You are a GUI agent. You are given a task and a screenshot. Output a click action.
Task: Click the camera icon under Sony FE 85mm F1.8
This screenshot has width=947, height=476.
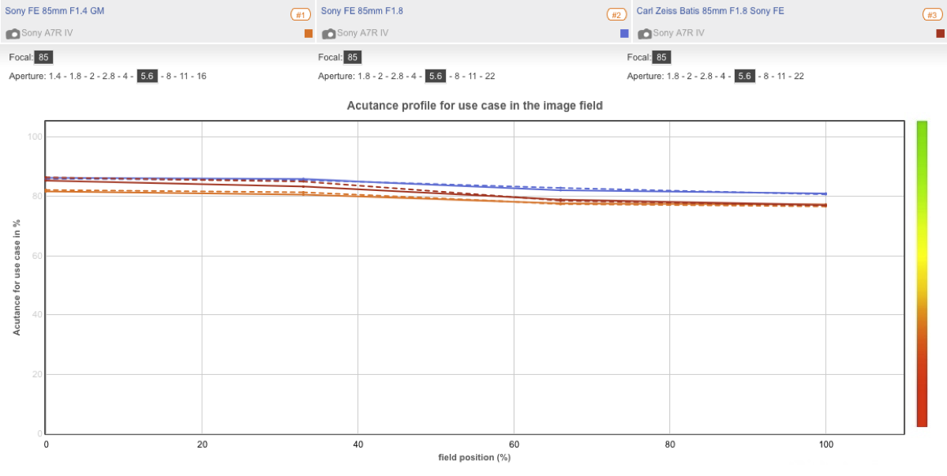pos(329,34)
